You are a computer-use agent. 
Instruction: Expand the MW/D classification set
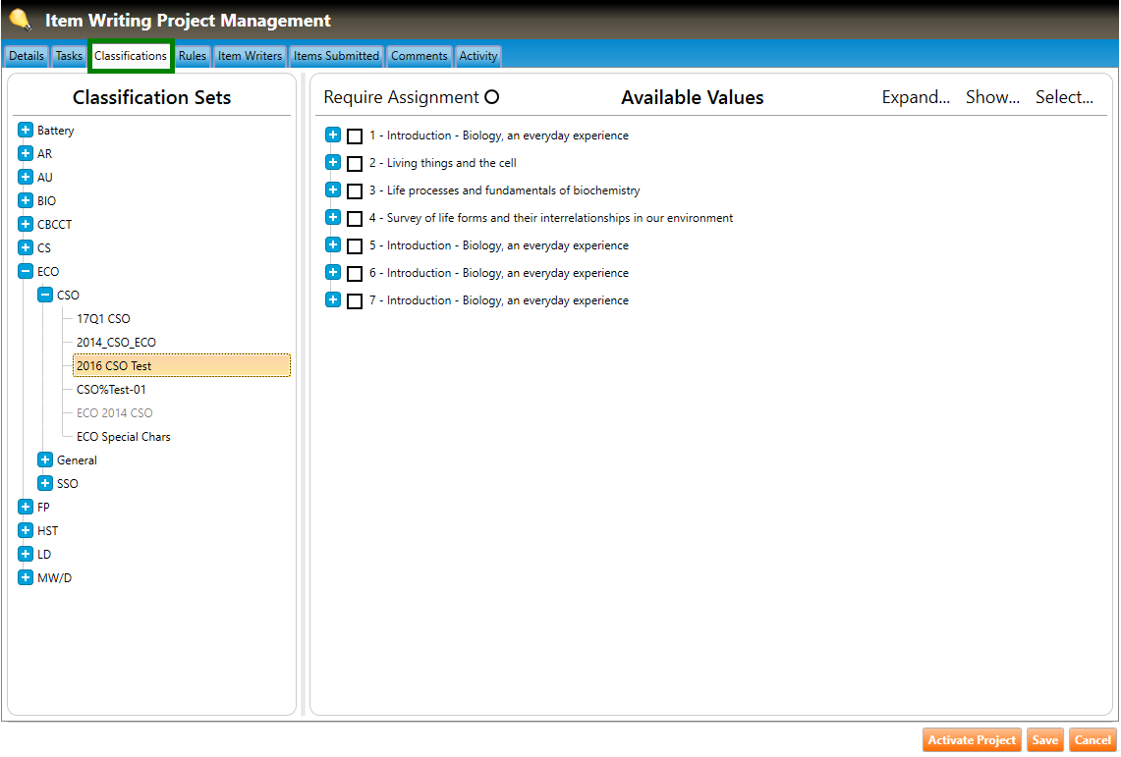(x=26, y=578)
